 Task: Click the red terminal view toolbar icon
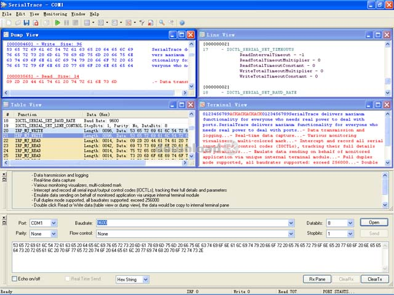[x=129, y=23]
